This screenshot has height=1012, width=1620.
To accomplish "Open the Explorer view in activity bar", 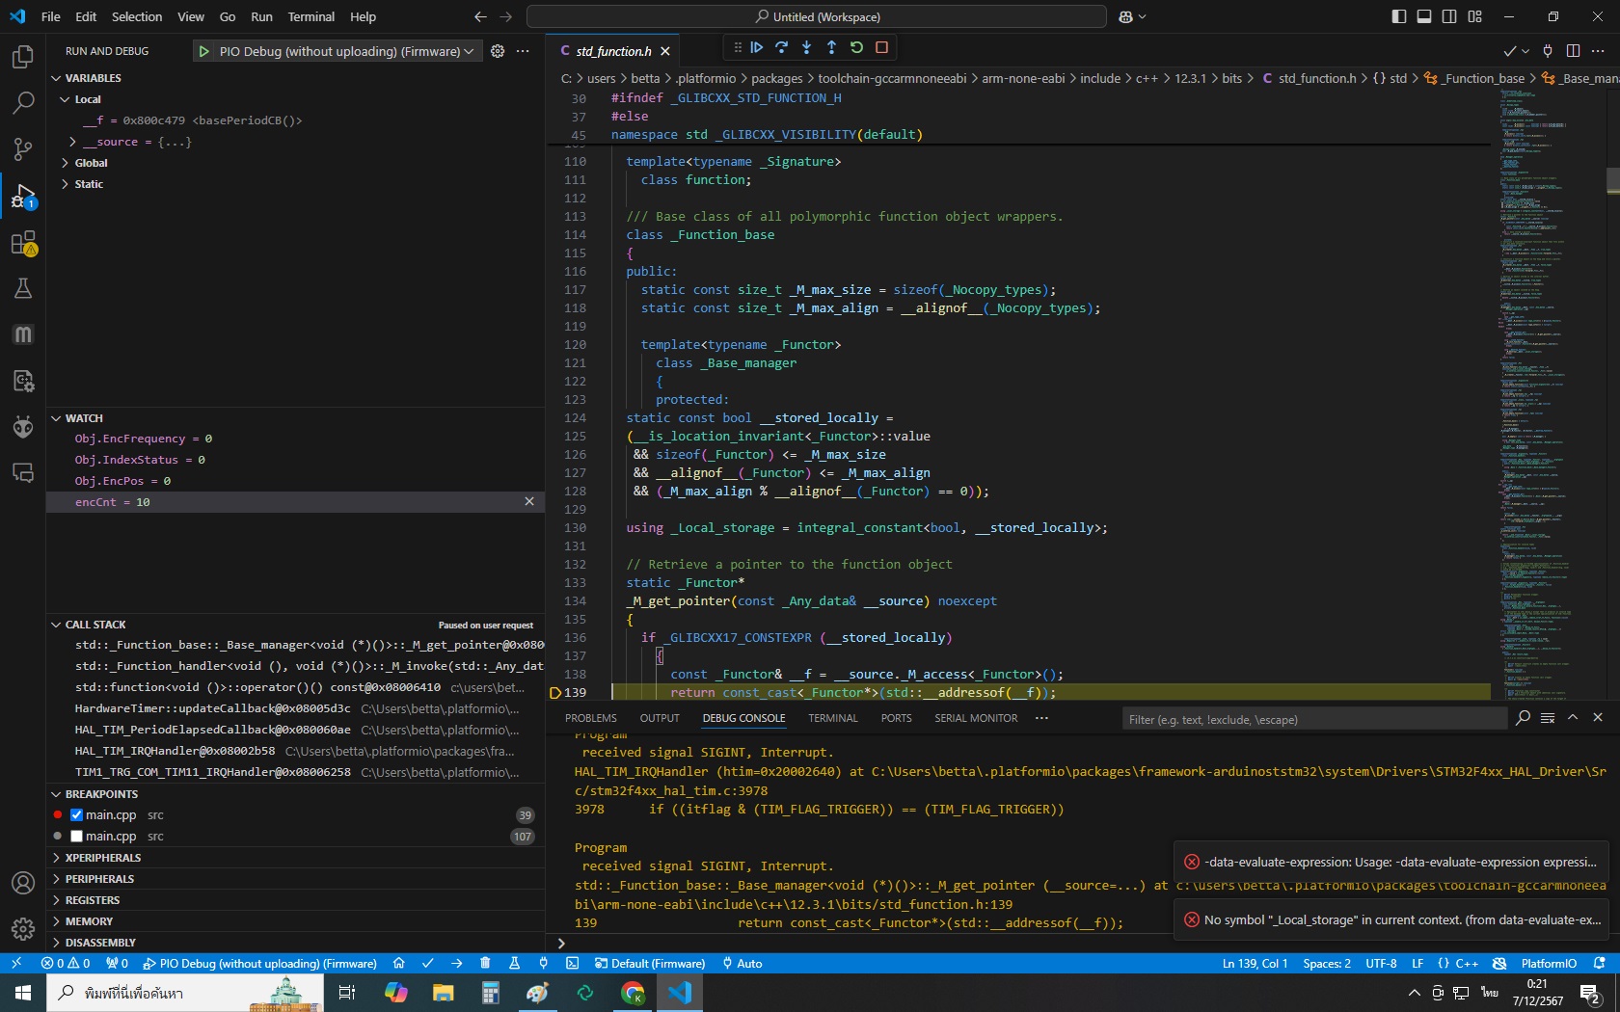I will [x=23, y=57].
